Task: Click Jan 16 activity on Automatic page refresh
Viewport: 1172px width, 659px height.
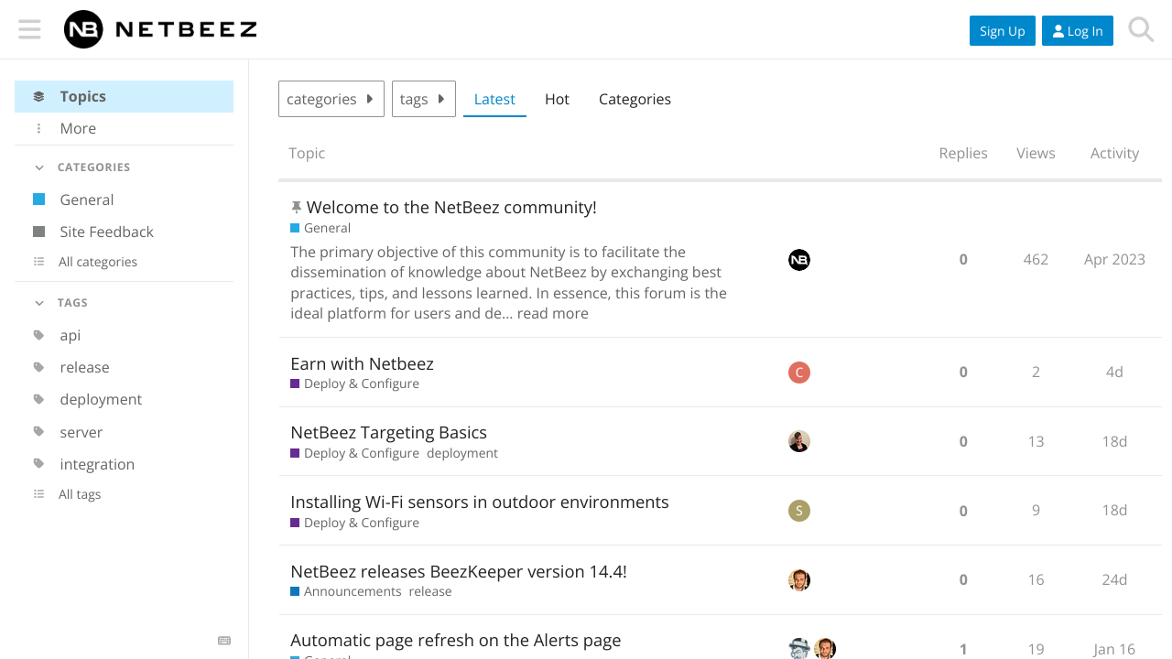Action: coord(1114,649)
